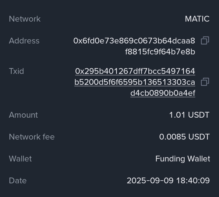This screenshot has width=219, height=197.
Task: Select the 0.0085 USDT fee value
Action: (x=184, y=137)
